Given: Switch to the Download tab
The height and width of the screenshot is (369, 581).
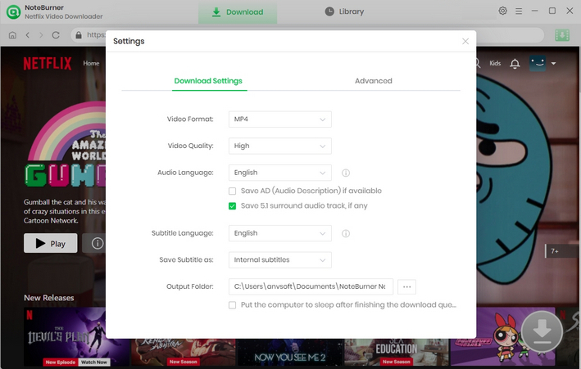Looking at the screenshot, I should [x=238, y=12].
